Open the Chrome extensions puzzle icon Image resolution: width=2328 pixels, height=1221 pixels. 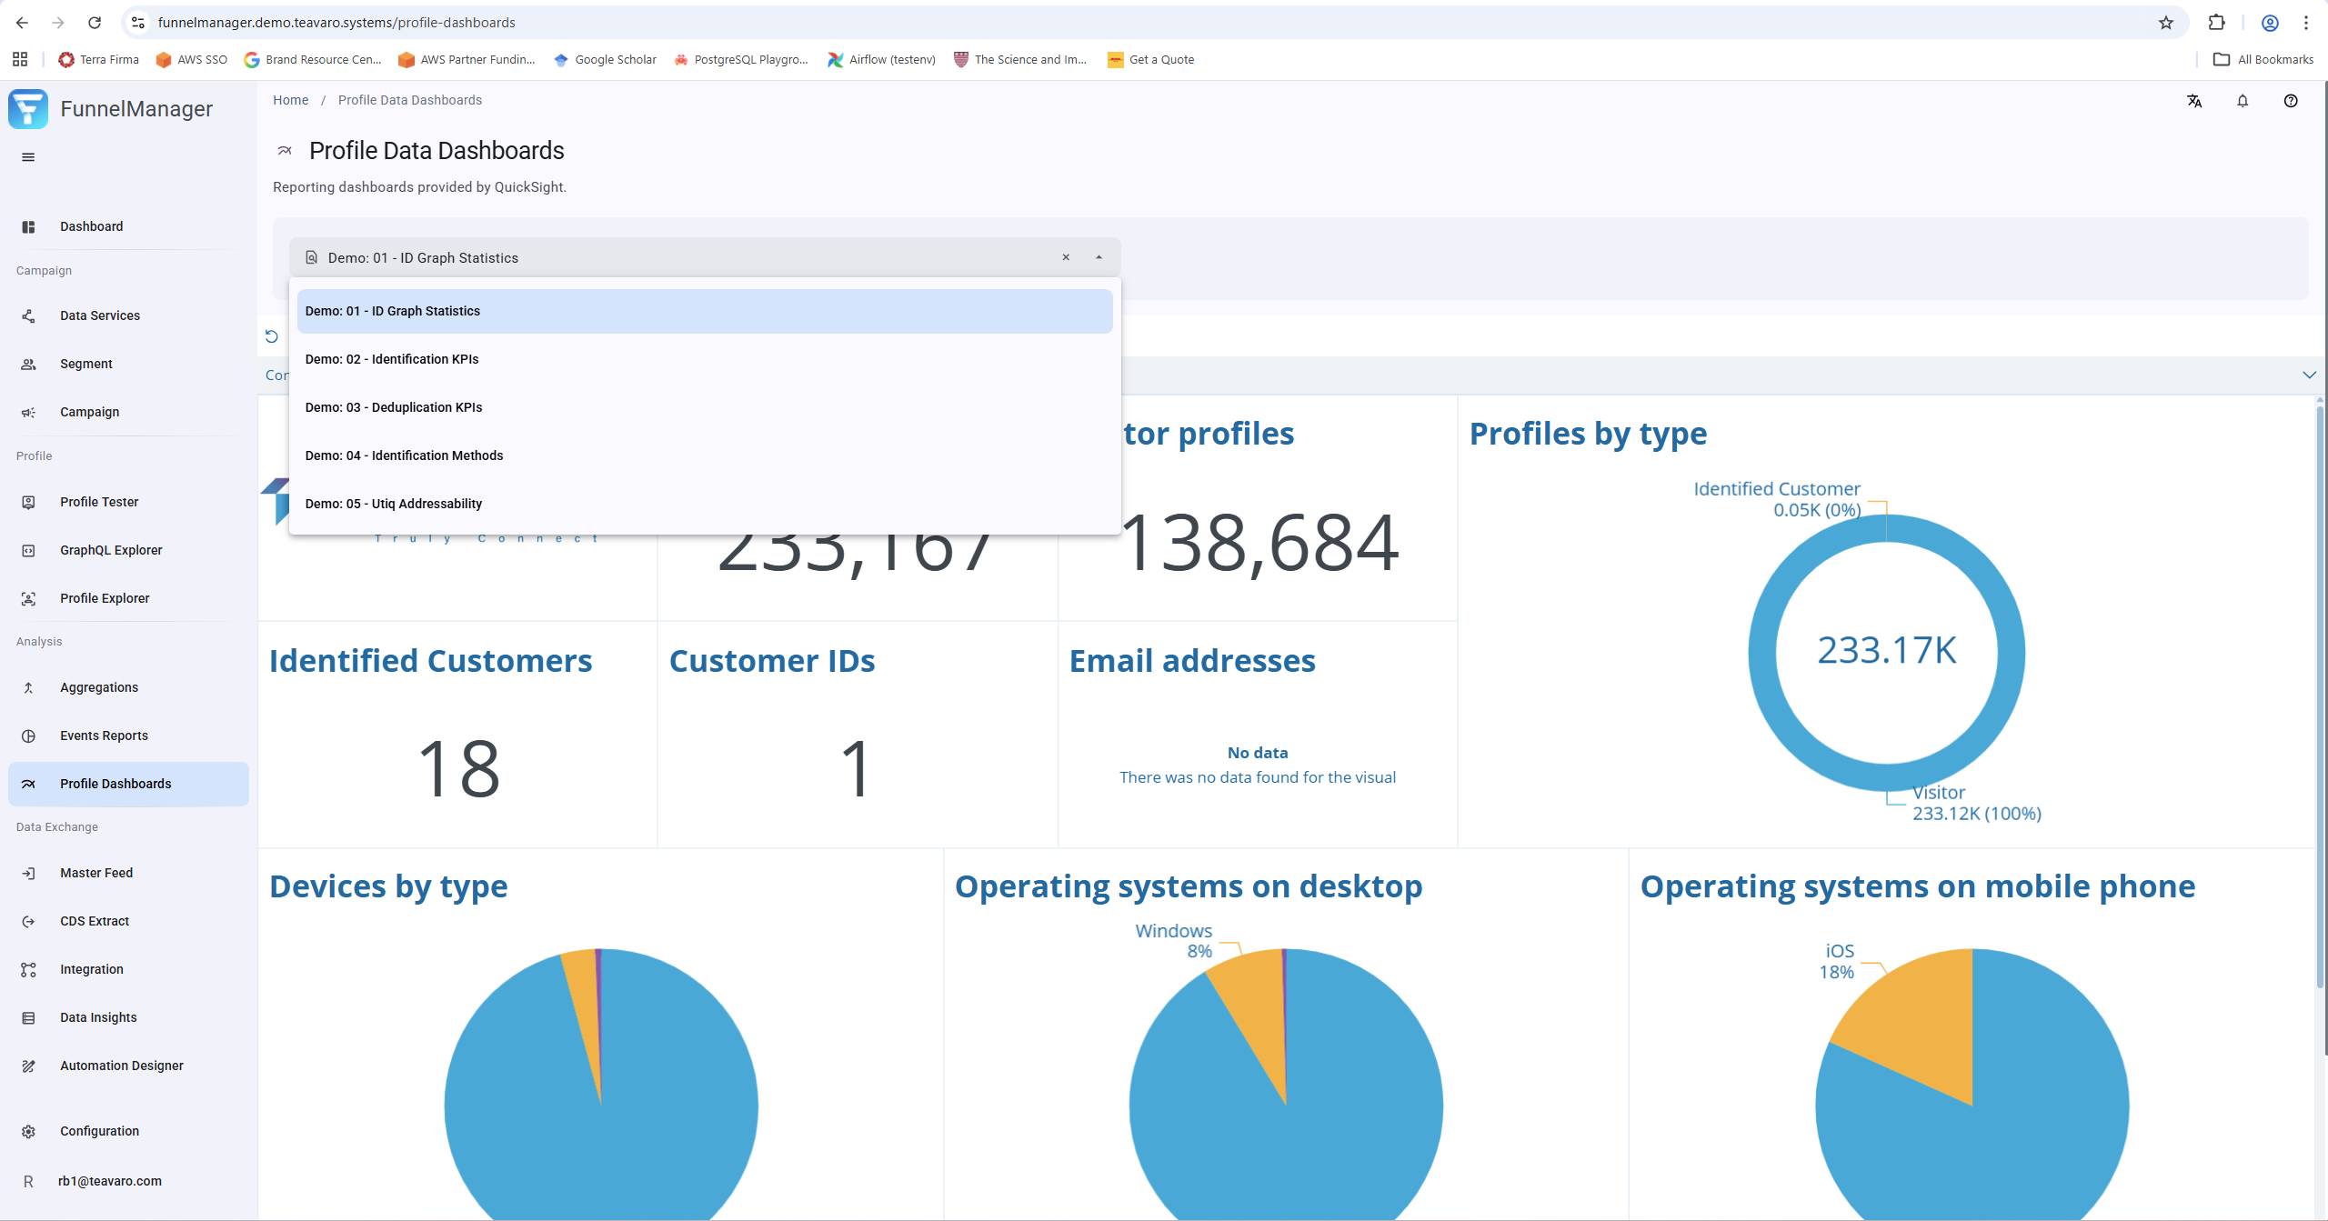point(2217,23)
